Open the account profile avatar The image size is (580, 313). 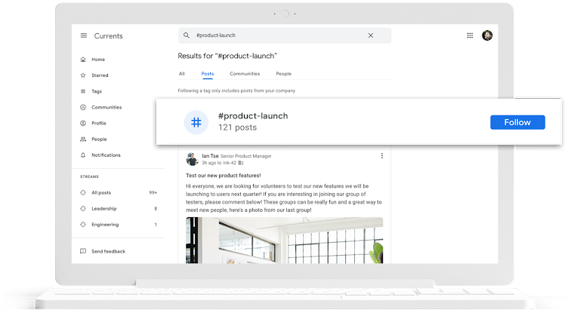click(487, 35)
